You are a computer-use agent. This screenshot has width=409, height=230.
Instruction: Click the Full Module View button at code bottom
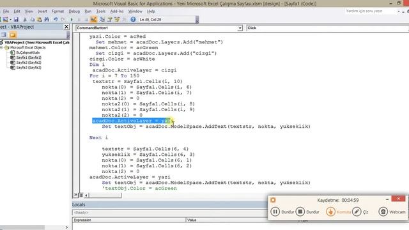click(x=81, y=195)
